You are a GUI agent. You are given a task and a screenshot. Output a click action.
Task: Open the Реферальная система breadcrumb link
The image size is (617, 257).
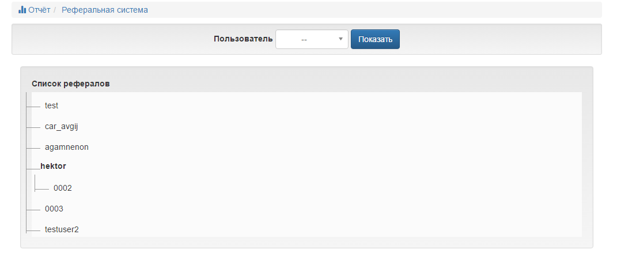point(105,10)
